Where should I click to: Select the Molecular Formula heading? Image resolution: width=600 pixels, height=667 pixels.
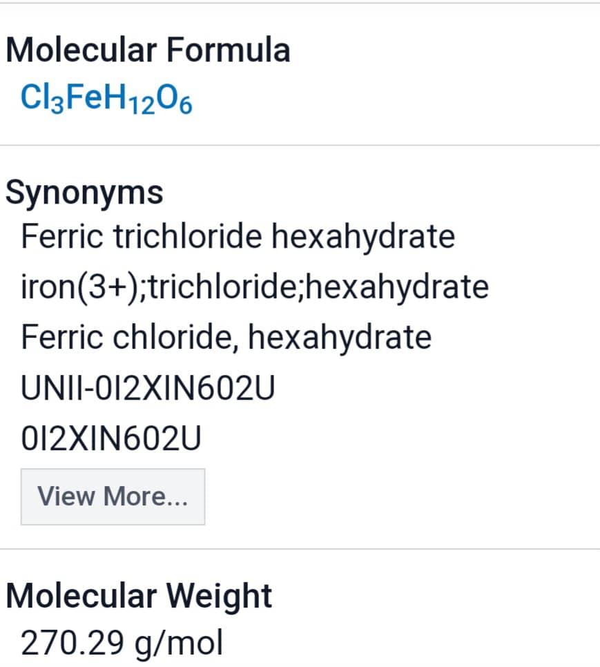[148, 50]
